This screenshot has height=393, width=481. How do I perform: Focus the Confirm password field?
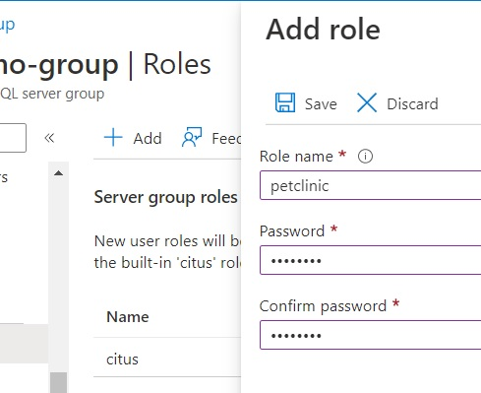pyautogui.click(x=371, y=335)
